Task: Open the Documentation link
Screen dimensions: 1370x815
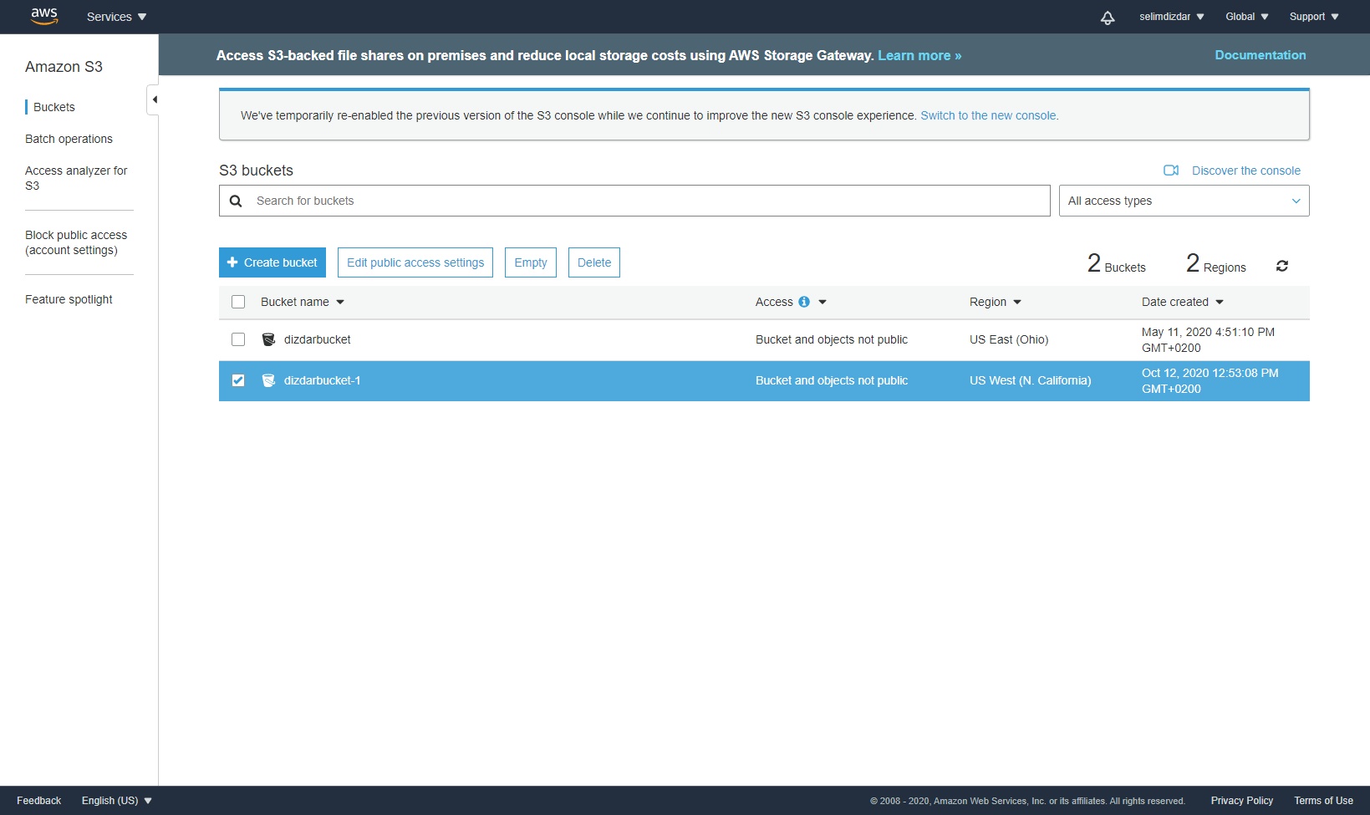Action: [x=1261, y=55]
